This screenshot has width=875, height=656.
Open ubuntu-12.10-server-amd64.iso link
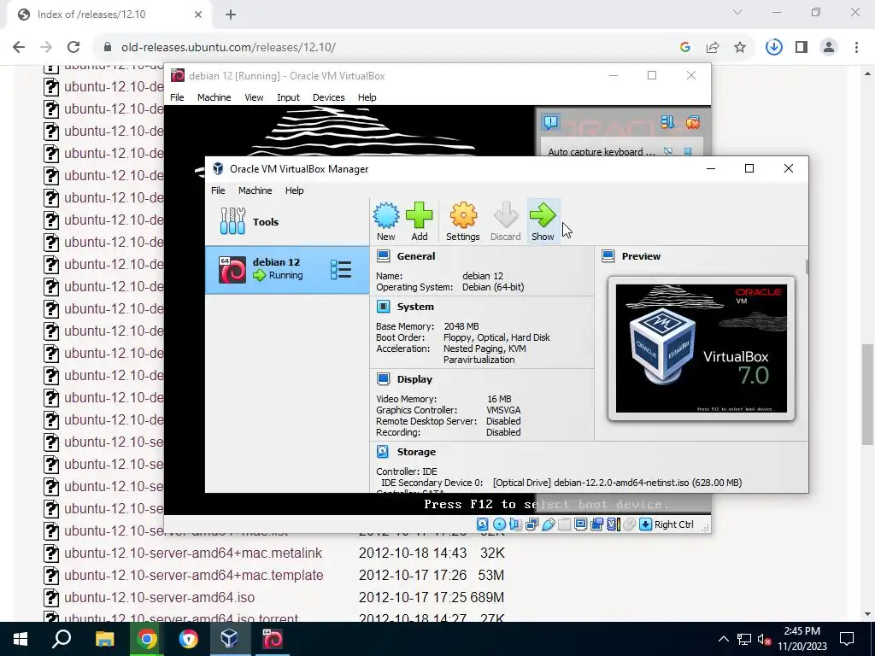pyautogui.click(x=160, y=597)
